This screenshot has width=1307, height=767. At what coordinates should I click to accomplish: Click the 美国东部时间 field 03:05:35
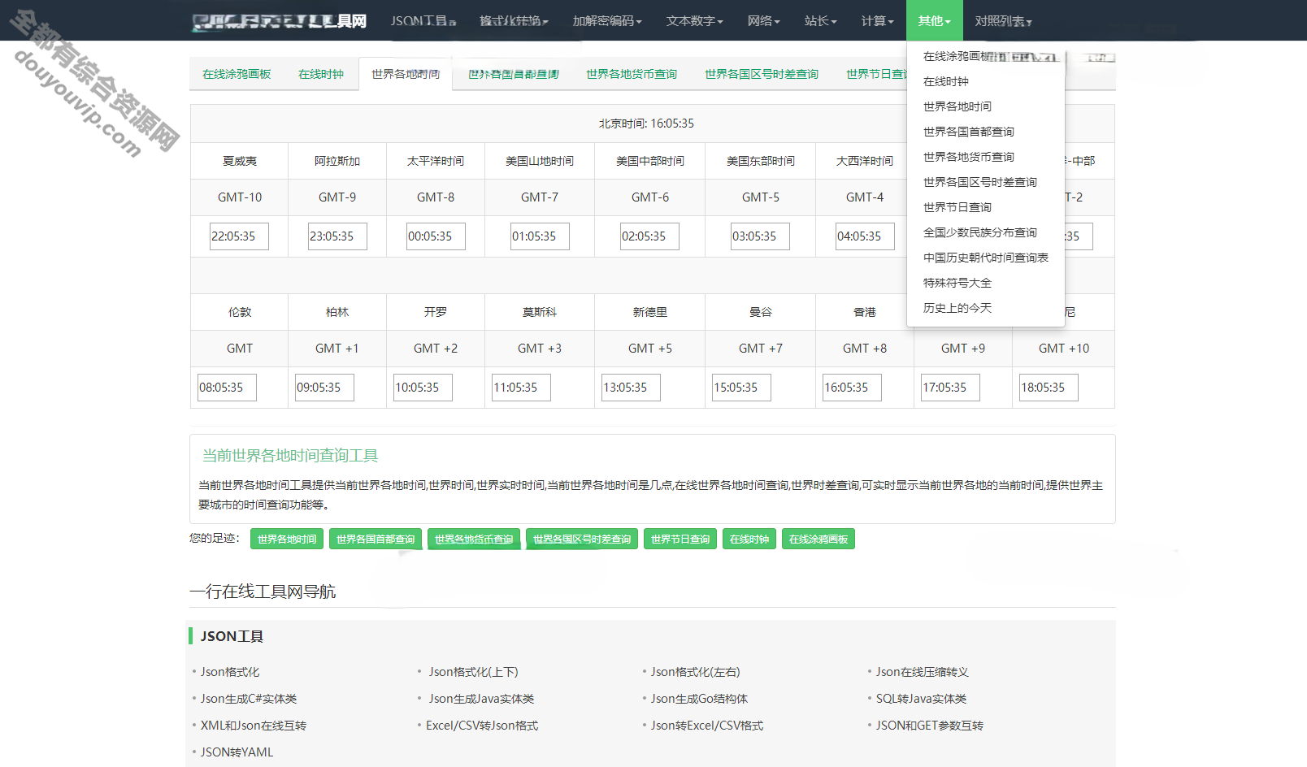coord(760,236)
